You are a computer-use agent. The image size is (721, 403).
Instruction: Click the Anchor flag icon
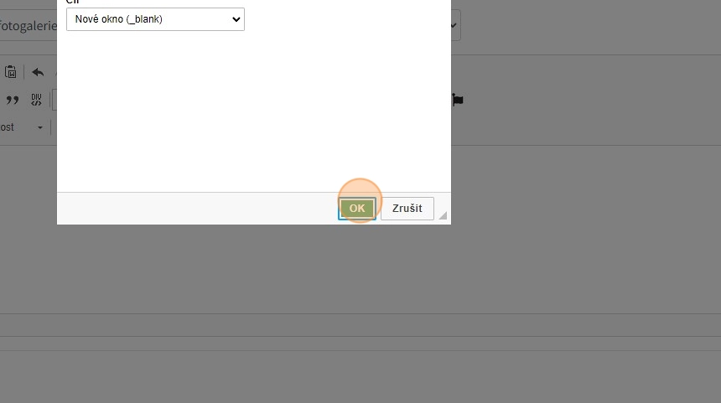click(458, 100)
